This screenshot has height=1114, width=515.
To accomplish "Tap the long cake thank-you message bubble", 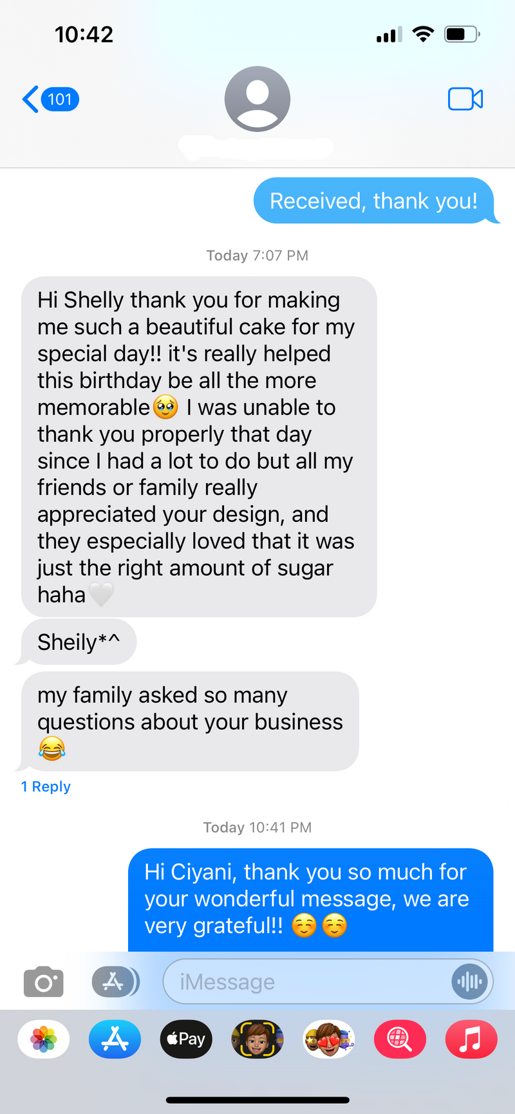I will (x=198, y=447).
